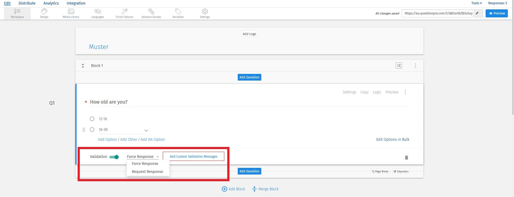Viewport: 514px width, 197px height.
Task: Choose Request Response from the list
Action: tap(147, 172)
